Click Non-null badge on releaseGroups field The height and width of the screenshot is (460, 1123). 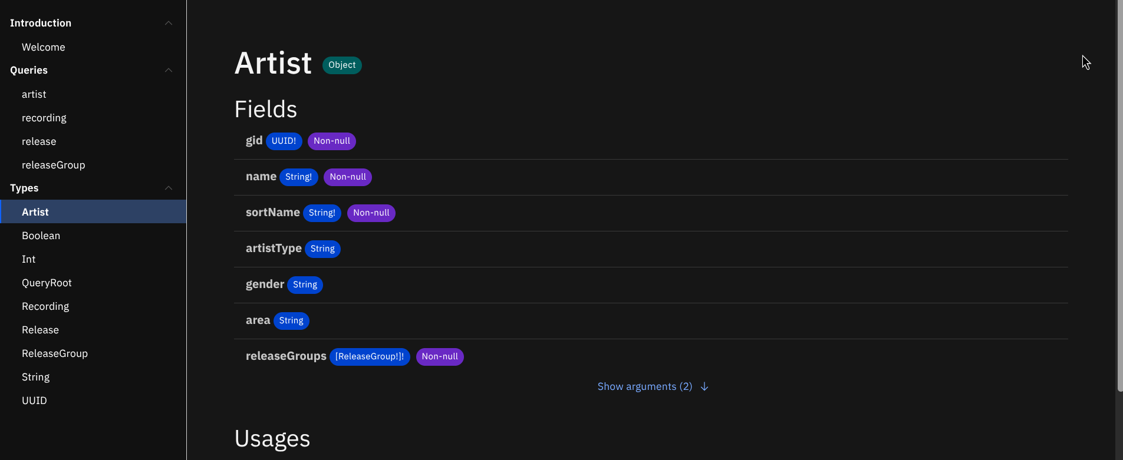440,357
